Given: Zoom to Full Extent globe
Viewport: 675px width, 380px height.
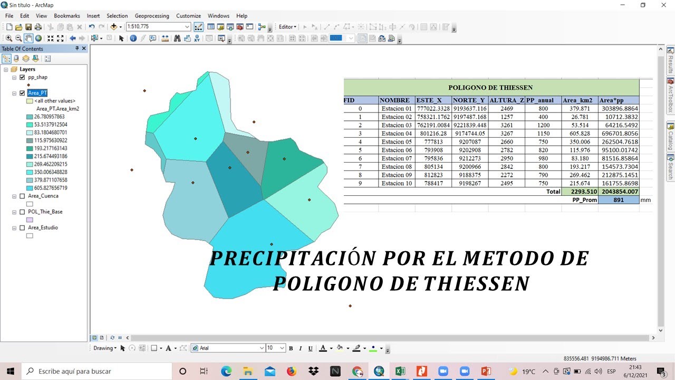Looking at the screenshot, I should [x=38, y=38].
